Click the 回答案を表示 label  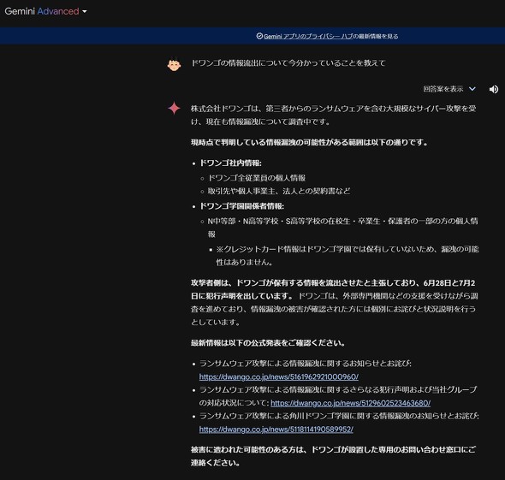tap(443, 89)
